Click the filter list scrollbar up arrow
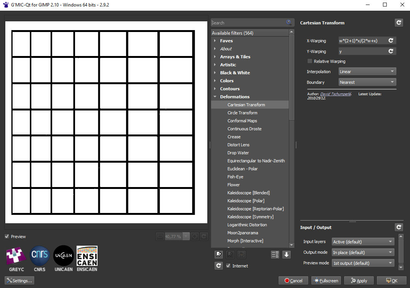410x288 pixels. [291, 32]
